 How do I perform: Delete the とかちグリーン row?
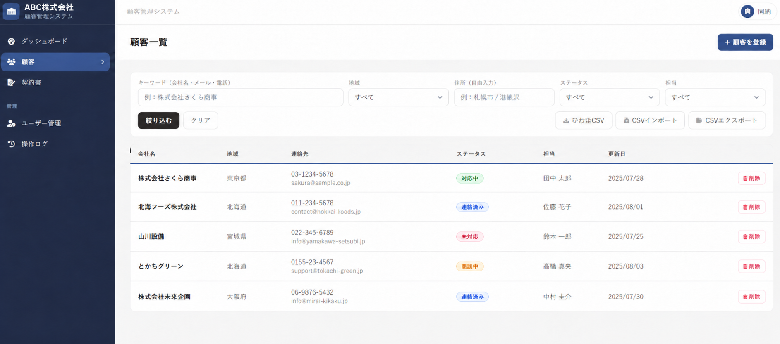coord(751,266)
